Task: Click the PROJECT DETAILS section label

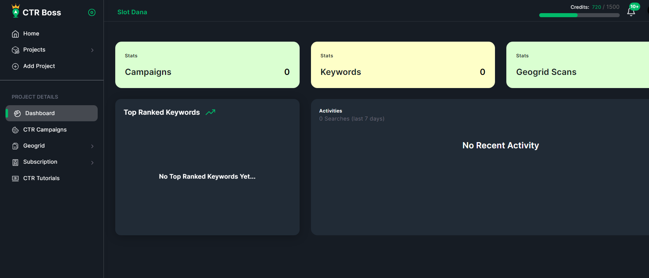Action: point(35,97)
